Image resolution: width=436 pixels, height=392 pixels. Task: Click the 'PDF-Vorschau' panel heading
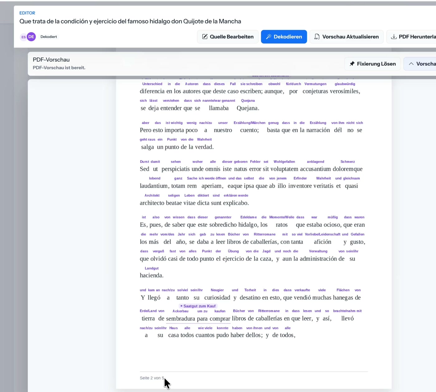point(51,60)
